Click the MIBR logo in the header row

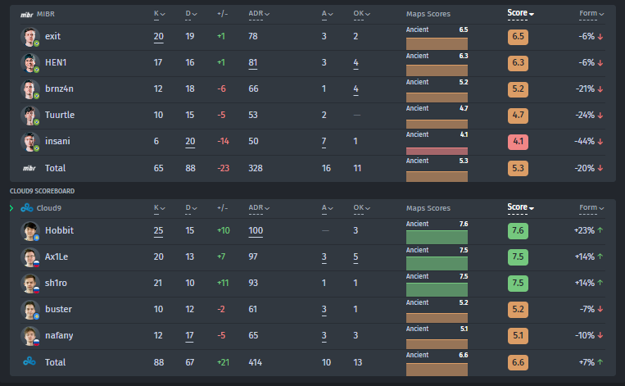27,15
